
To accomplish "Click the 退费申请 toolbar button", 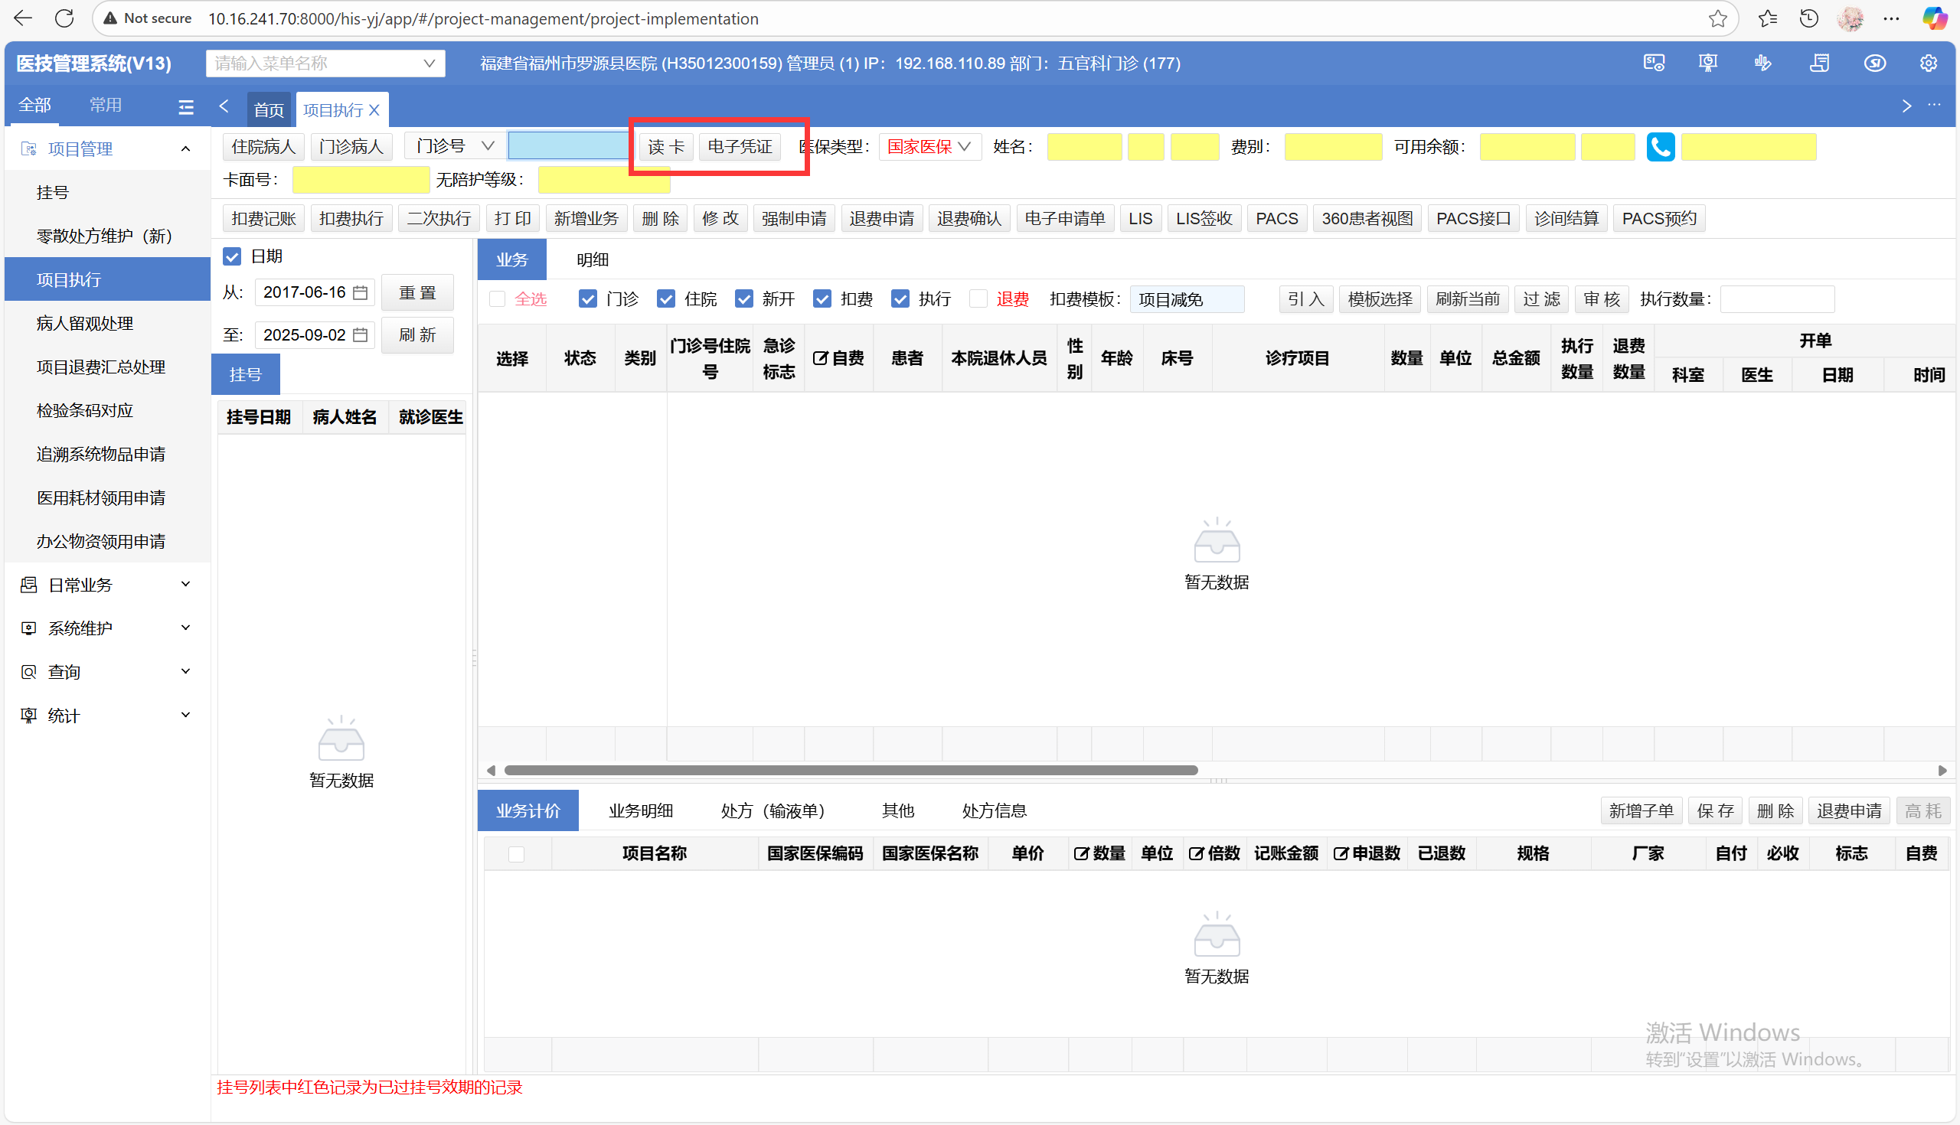I will (881, 219).
